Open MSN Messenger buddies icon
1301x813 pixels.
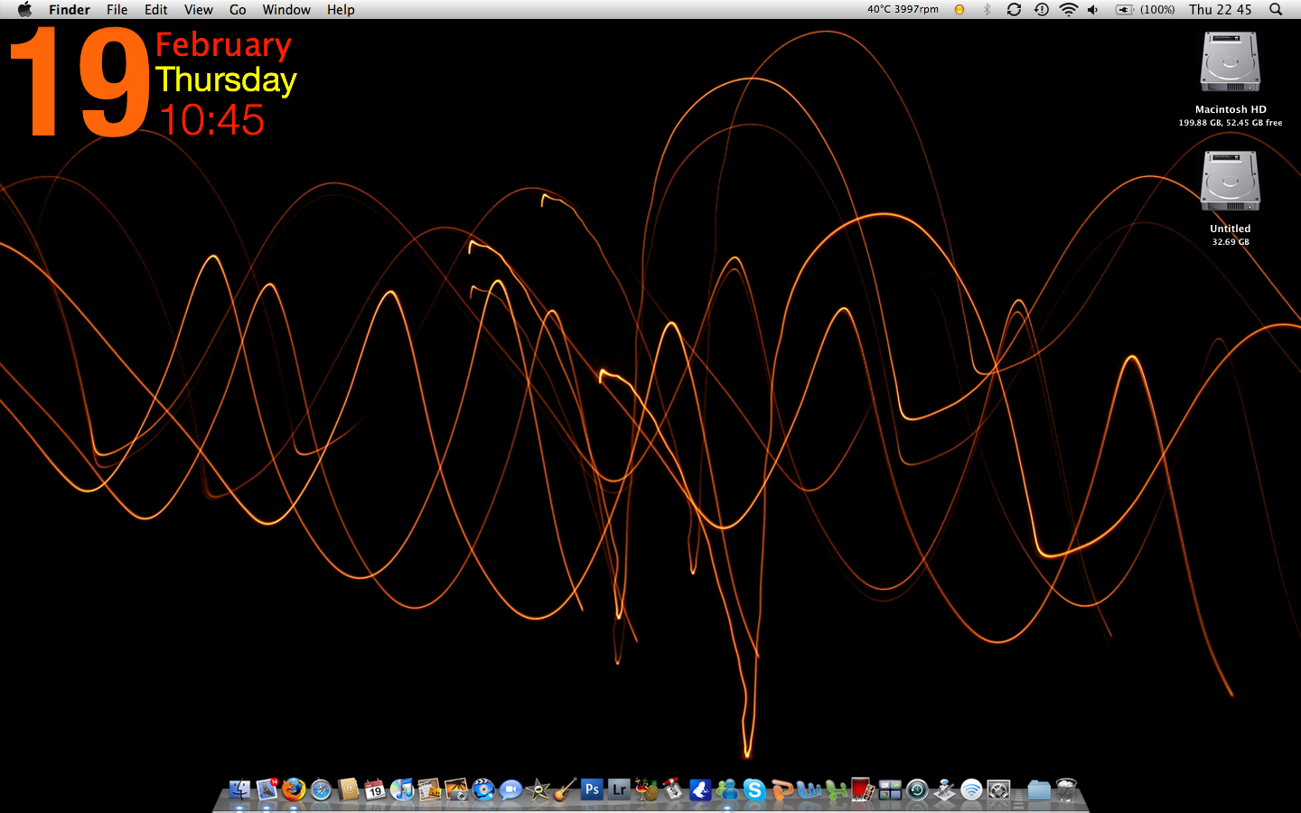click(727, 790)
